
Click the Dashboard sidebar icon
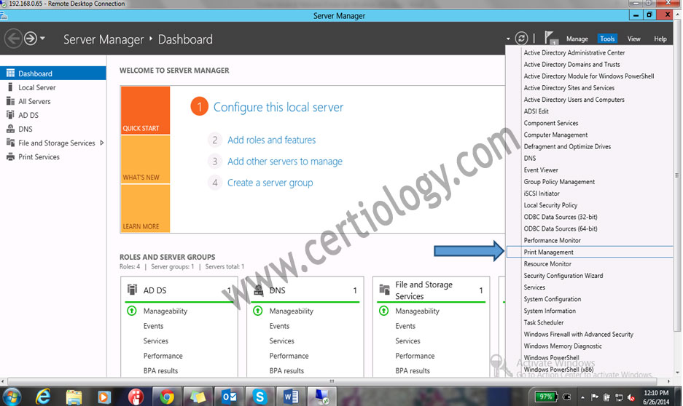pyautogui.click(x=10, y=73)
